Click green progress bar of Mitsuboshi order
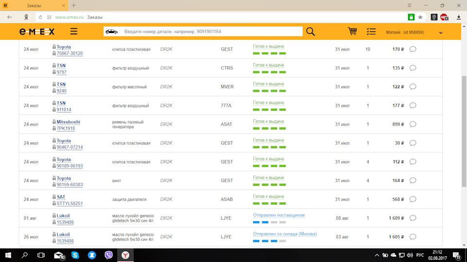467x262 pixels. click(x=269, y=128)
